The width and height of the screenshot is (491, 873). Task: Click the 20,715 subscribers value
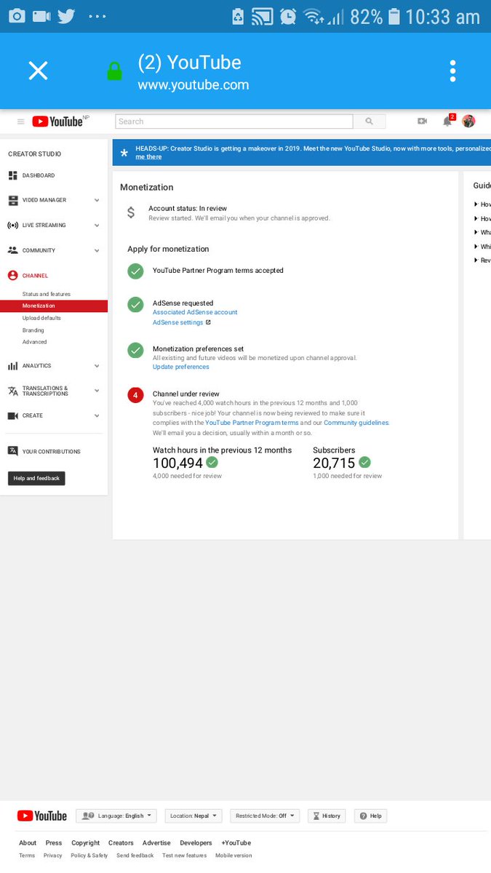click(x=334, y=463)
